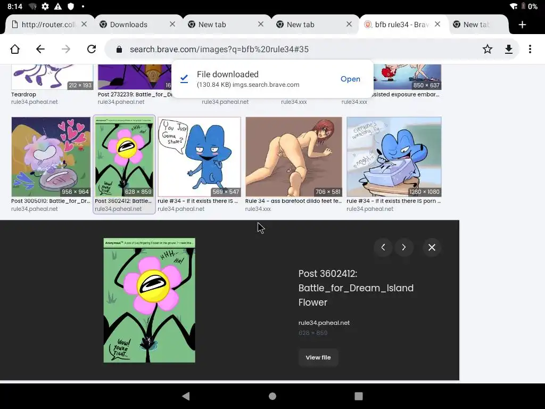
Task: Click the File downloaded checkmark icon
Action: [x=184, y=79]
